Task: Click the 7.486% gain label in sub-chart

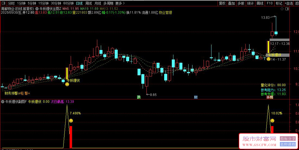Action: [75, 114]
